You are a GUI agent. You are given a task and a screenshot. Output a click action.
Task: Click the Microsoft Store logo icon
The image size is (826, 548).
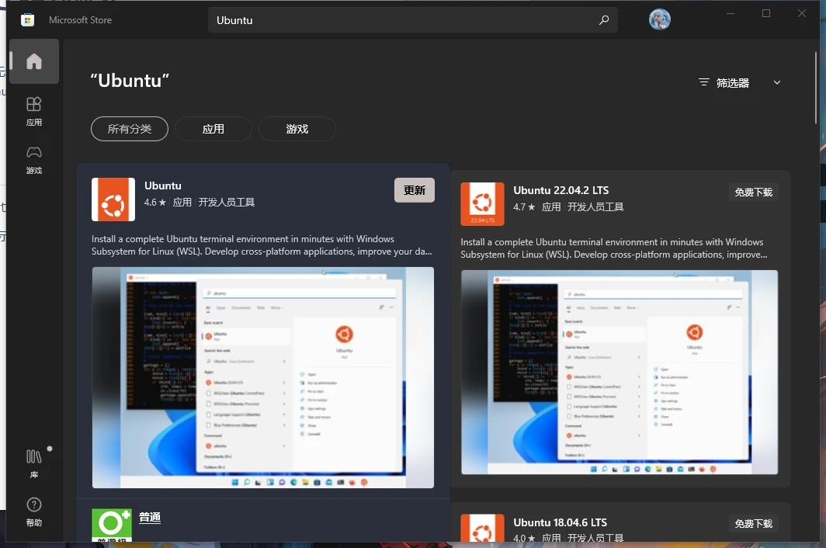pos(27,20)
